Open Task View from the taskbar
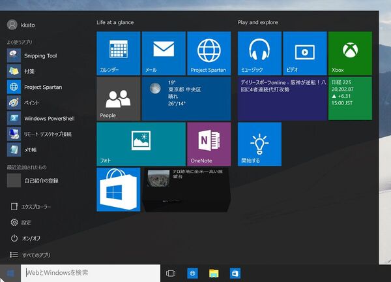The width and height of the screenshot is (391, 282). 171,274
